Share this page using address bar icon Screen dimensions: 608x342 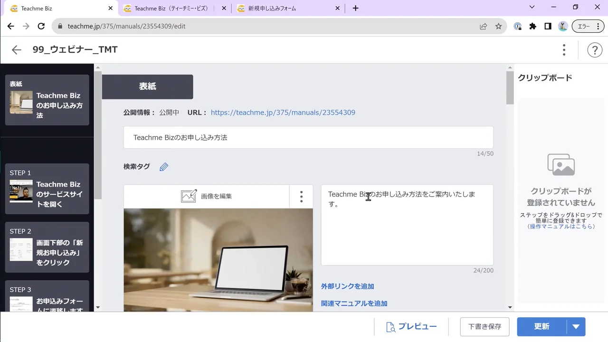483,27
